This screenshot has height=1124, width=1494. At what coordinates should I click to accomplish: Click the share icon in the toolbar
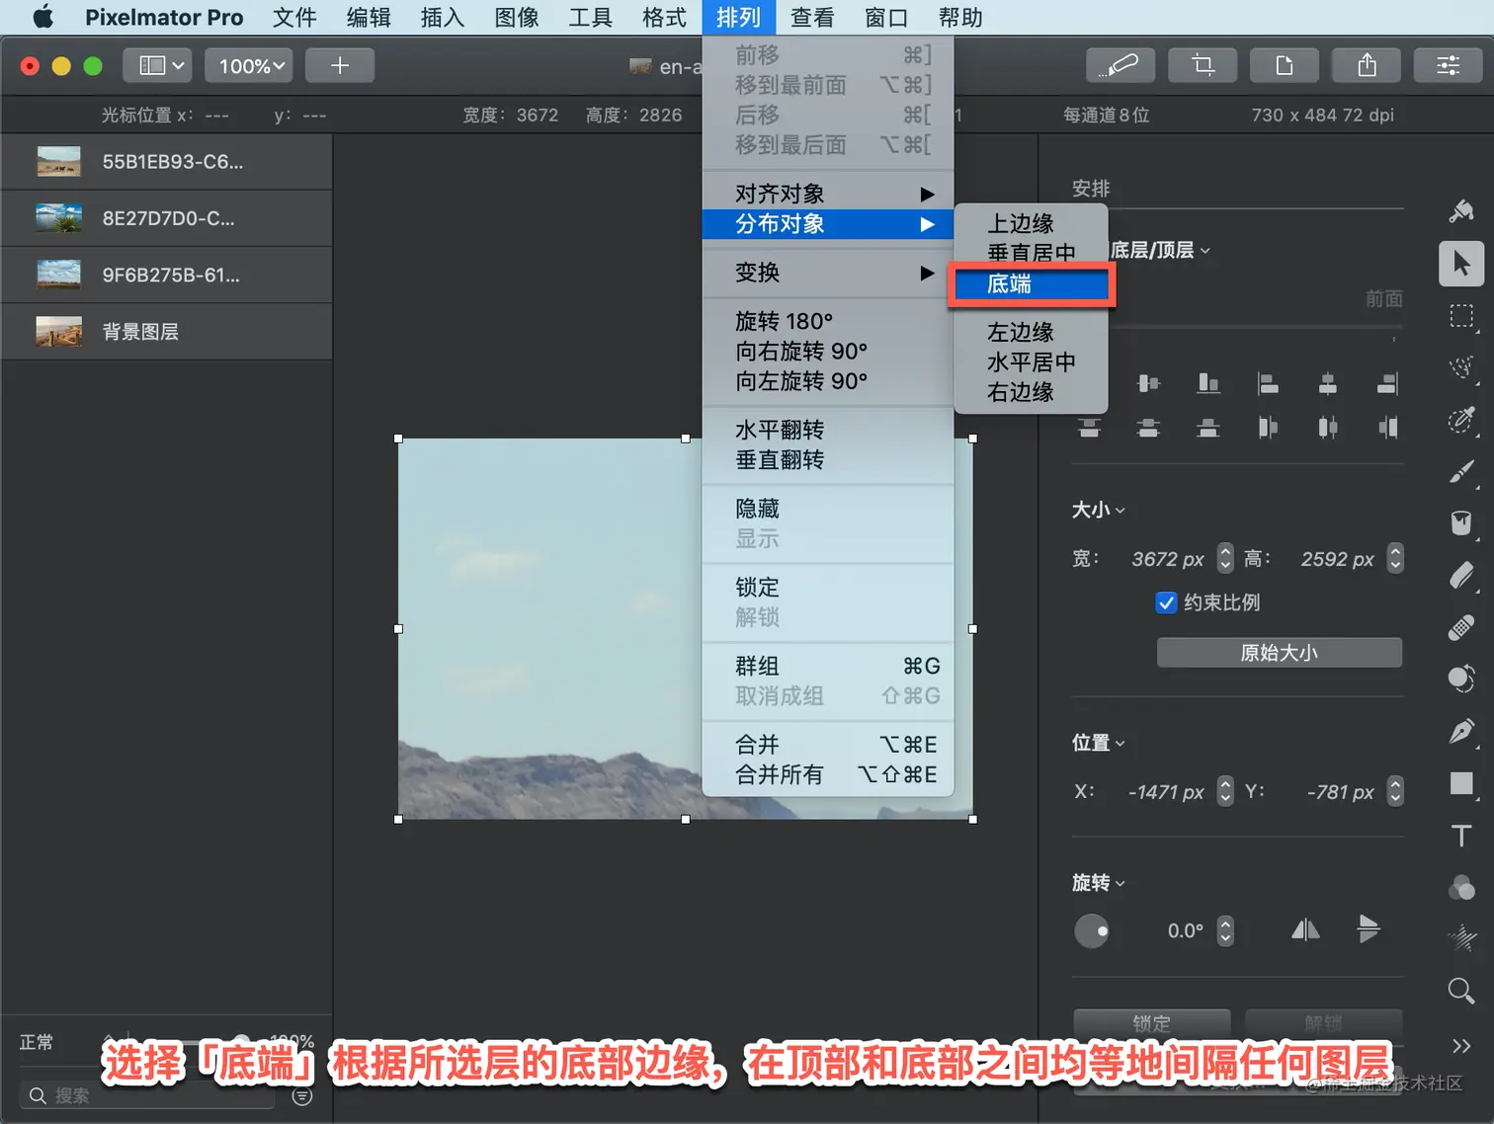click(1367, 65)
